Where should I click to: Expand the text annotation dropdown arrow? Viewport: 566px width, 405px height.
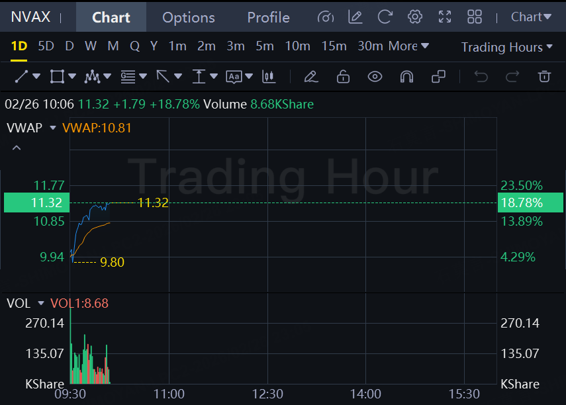(x=249, y=76)
